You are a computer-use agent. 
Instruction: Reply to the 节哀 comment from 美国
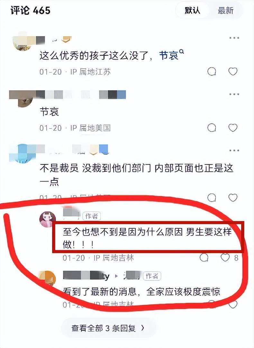tap(212, 128)
